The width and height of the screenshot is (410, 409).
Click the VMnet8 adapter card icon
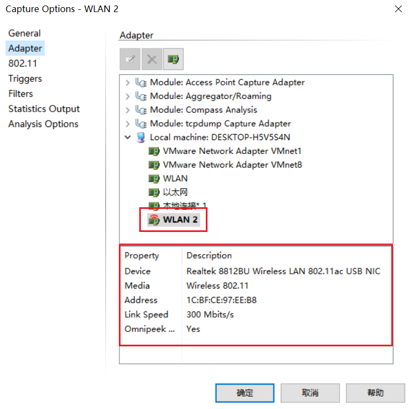click(x=154, y=165)
